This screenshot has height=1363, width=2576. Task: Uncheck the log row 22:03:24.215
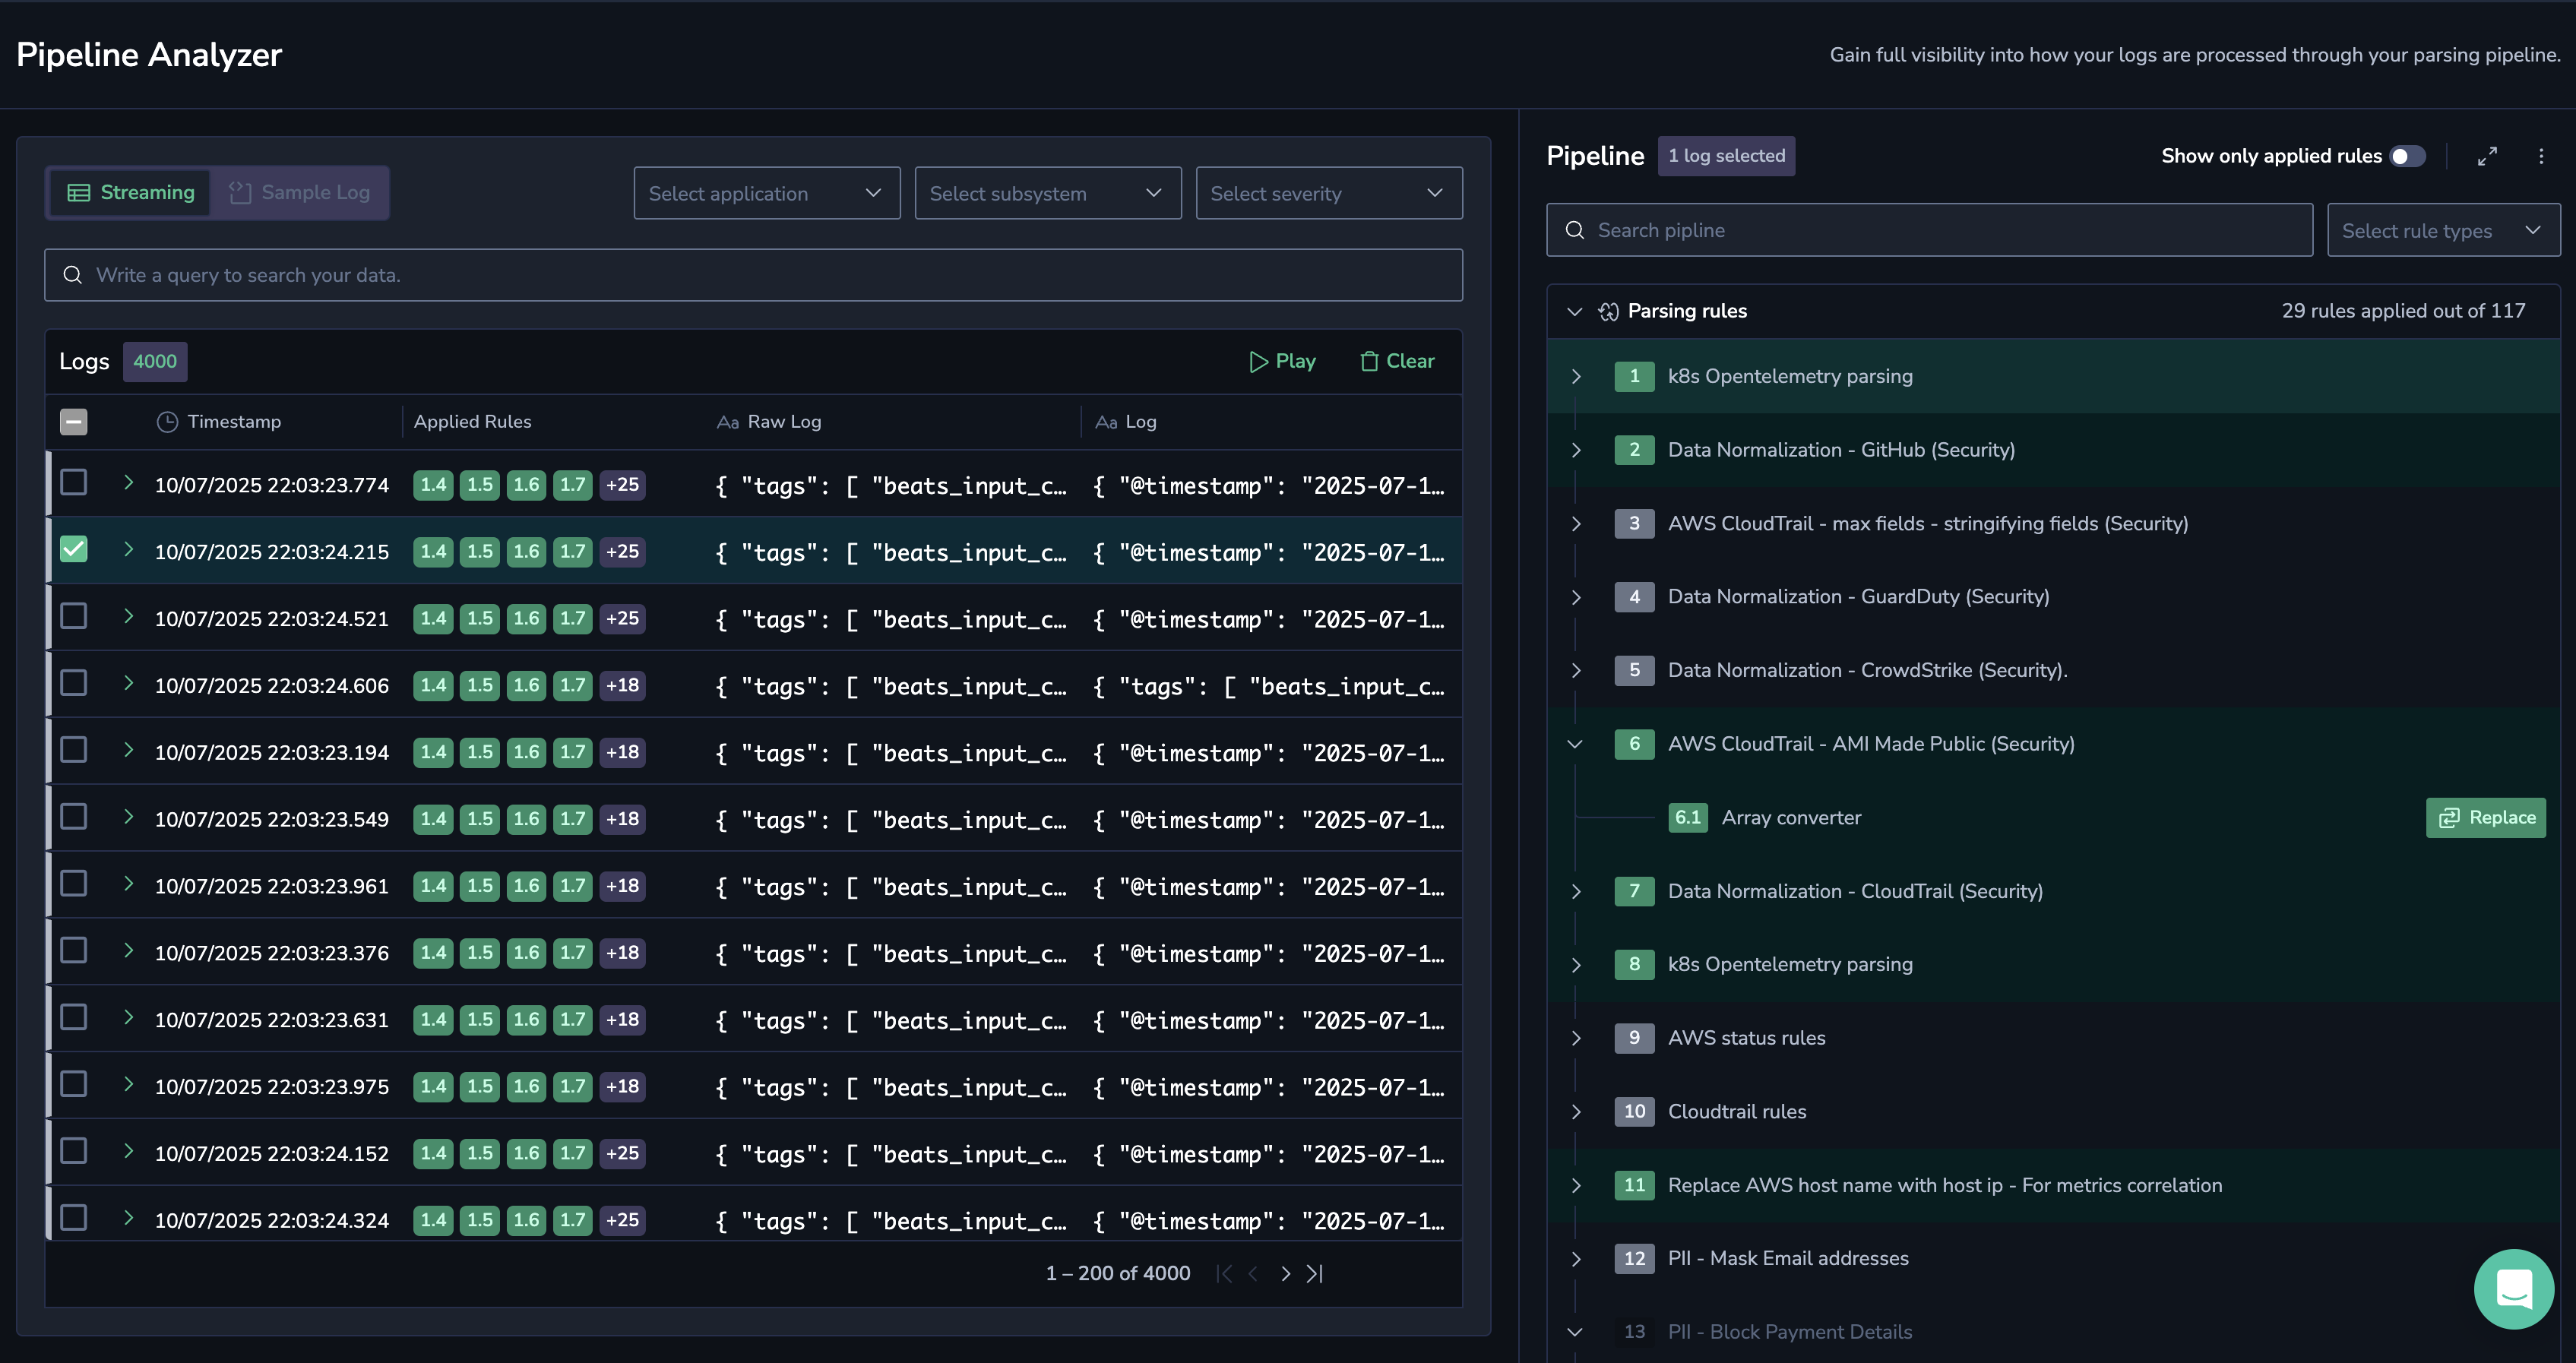[x=74, y=549]
